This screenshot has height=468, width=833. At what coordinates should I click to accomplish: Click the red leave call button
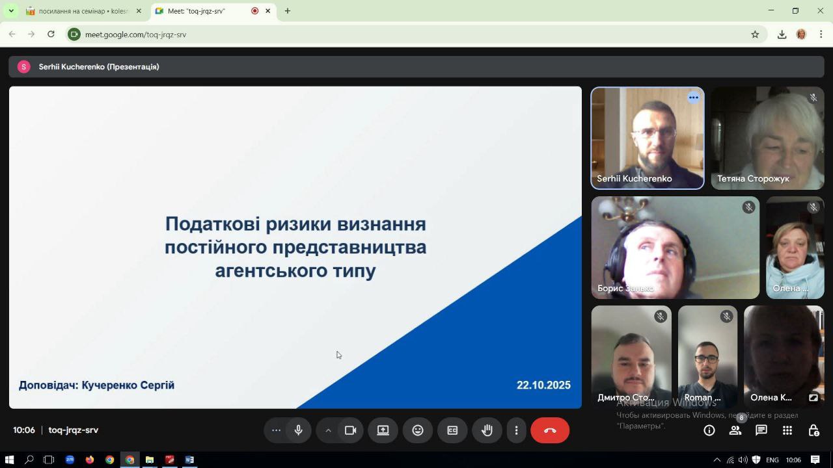point(550,430)
